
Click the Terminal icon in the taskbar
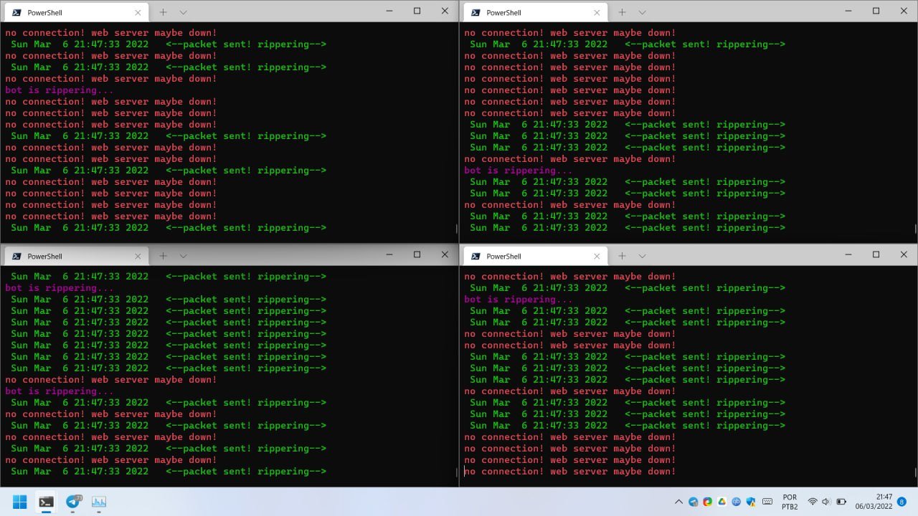pos(46,502)
